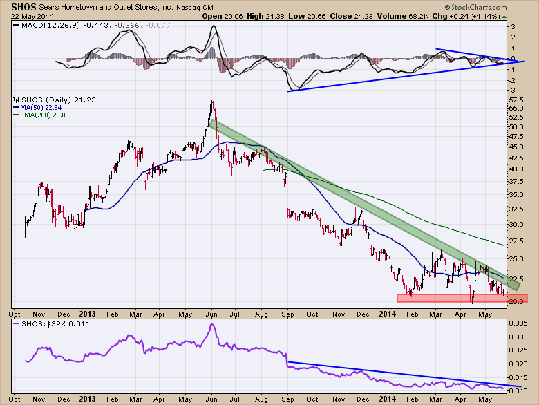Image resolution: width=539 pixels, height=405 pixels.
Task: Click the MACD histogram value '-0.077'
Action: click(x=158, y=25)
